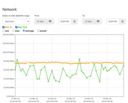
Task: Click the From date field 13 Mar
Action: [x=41, y=21]
